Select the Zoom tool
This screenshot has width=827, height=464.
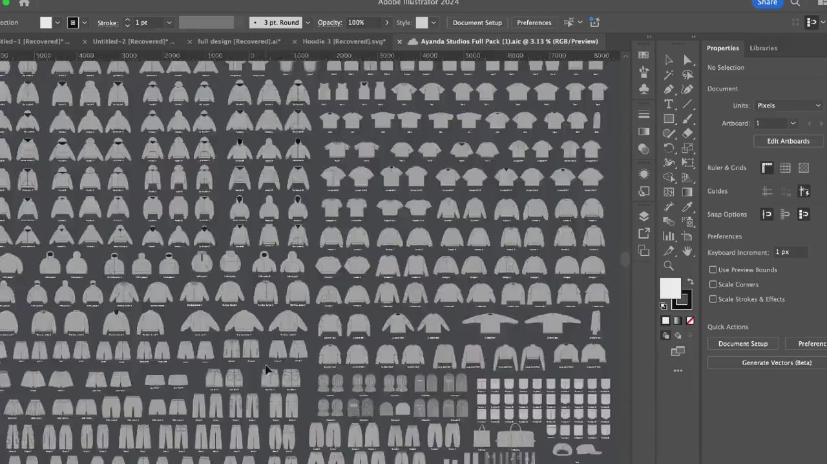coord(669,266)
